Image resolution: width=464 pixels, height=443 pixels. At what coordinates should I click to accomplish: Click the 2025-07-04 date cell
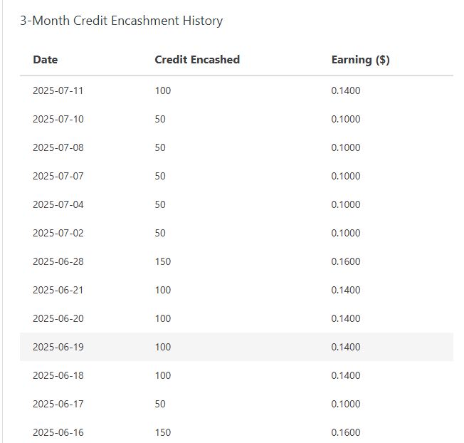pyautogui.click(x=58, y=204)
